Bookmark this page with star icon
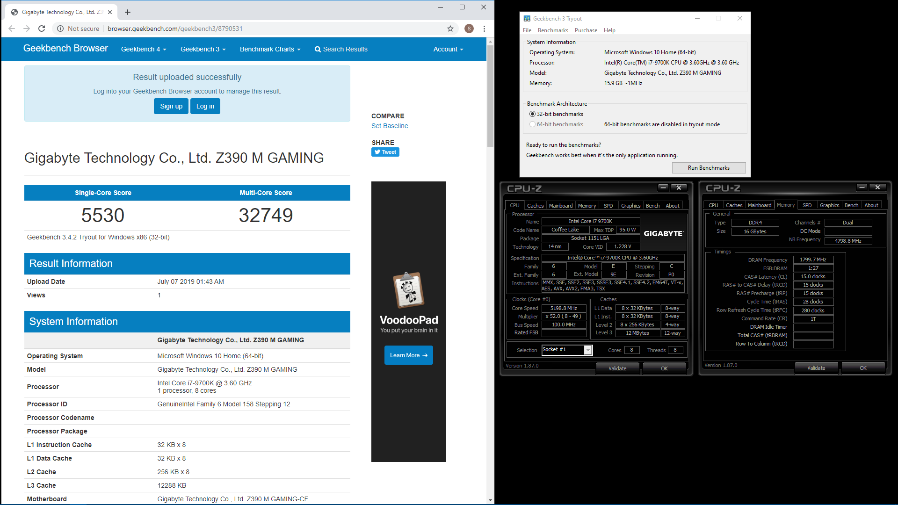The height and width of the screenshot is (505, 898). point(450,29)
